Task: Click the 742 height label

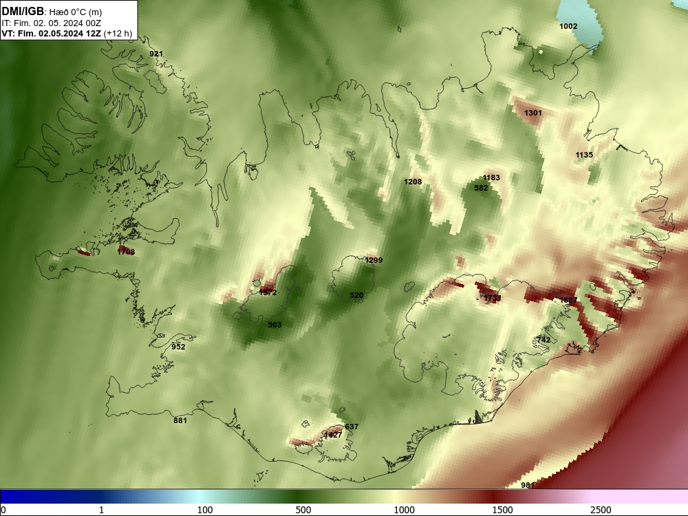Action: click(544, 340)
